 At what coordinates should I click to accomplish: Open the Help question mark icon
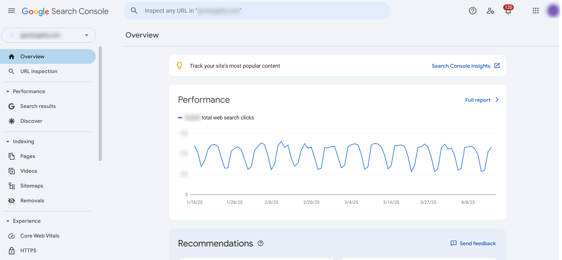pyautogui.click(x=472, y=11)
